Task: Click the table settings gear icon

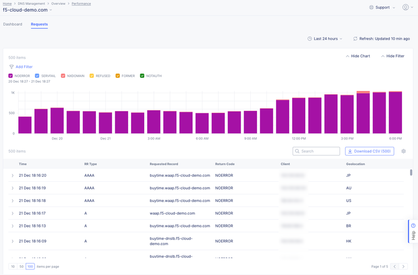Action: click(404, 151)
